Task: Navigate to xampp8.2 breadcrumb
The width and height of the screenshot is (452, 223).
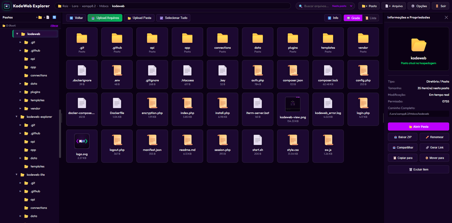Action: click(x=89, y=6)
